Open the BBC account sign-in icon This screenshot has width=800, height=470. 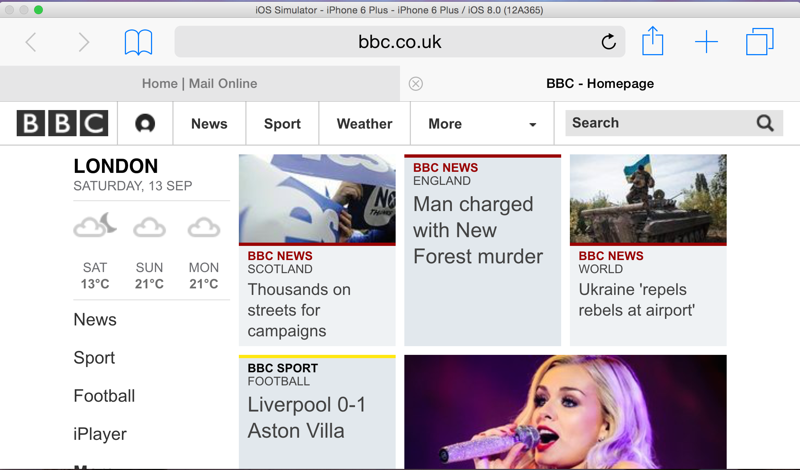coord(145,123)
